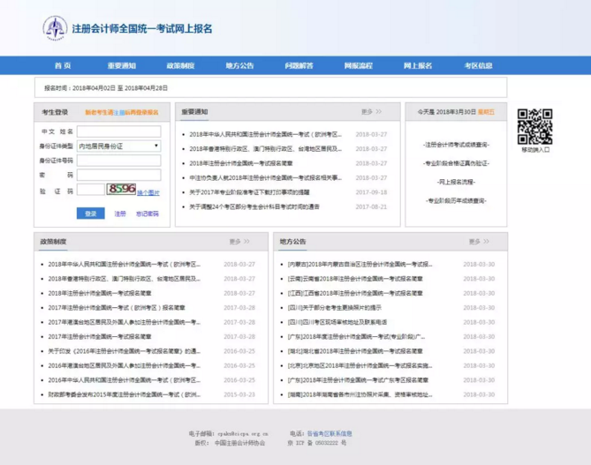This screenshot has width=591, height=465.
Task: Open the 首页 menu item
Action: [x=62, y=66]
